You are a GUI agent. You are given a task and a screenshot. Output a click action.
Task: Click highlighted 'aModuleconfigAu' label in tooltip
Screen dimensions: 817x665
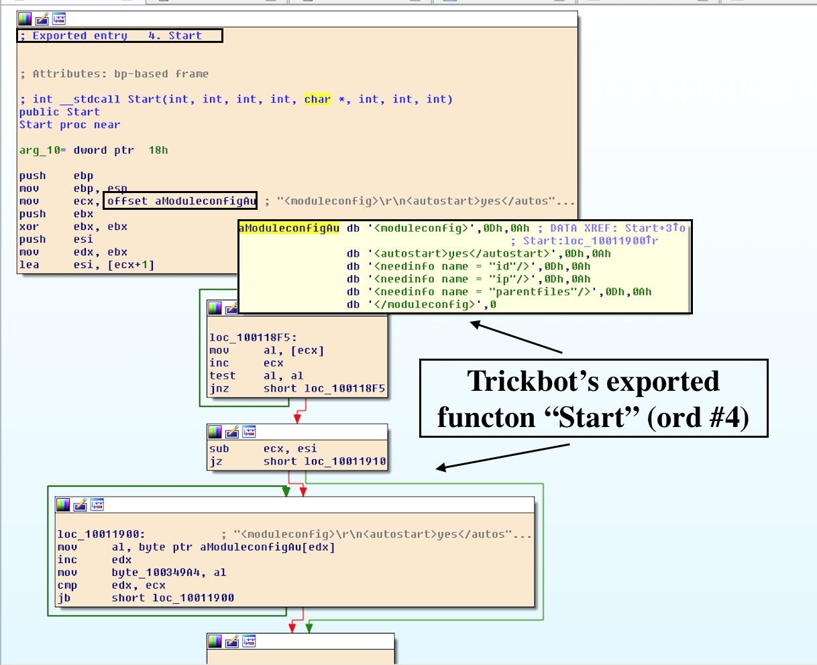coord(289,228)
